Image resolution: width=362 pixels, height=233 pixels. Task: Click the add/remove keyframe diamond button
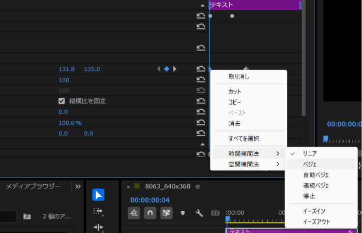coord(167,69)
